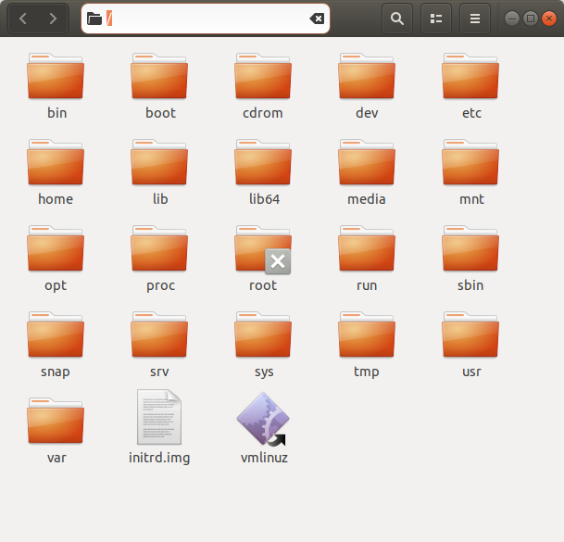
Task: Click the "media" folder name label
Action: click(x=367, y=199)
